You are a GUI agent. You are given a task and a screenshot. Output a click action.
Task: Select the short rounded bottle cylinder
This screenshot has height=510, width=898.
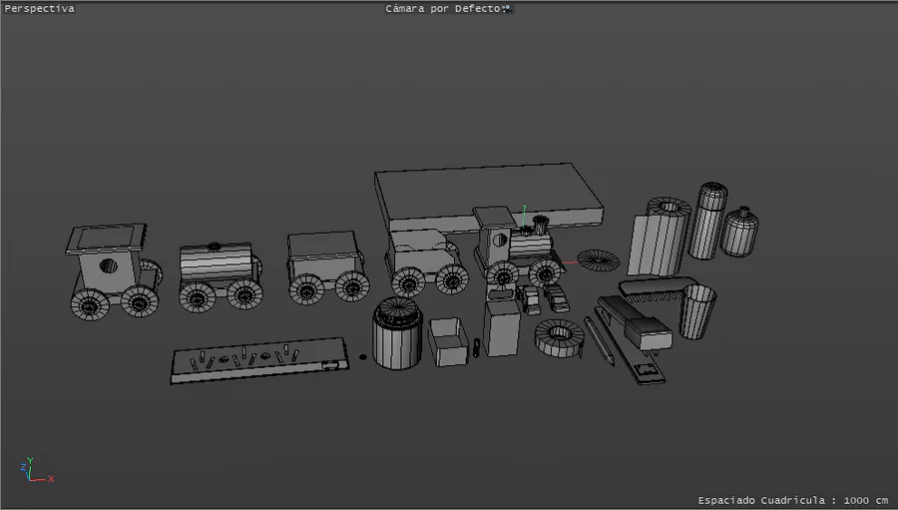(739, 232)
